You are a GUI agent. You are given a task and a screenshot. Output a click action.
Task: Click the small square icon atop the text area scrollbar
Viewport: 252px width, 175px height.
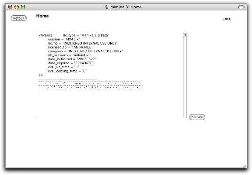[x=185, y=35]
